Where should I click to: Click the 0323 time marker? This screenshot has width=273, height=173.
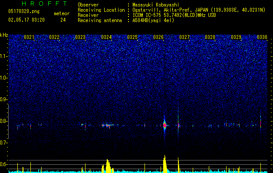pos(80,37)
